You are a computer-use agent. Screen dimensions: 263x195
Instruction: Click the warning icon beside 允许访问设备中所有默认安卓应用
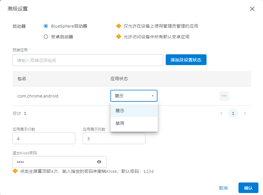coord(119,37)
